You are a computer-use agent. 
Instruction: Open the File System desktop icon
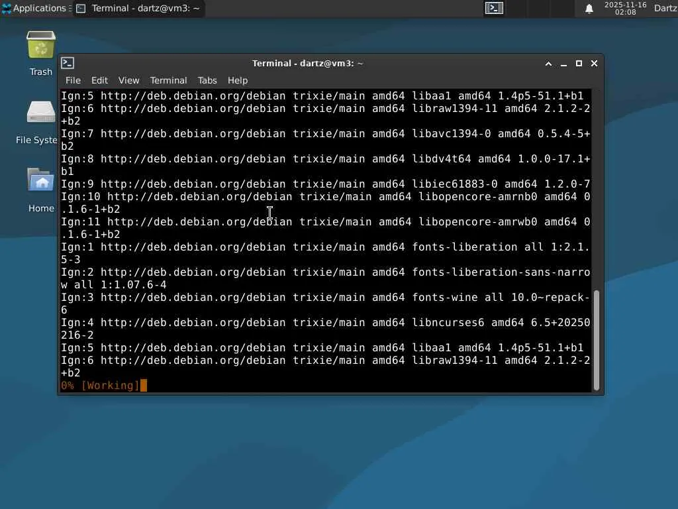(x=38, y=122)
